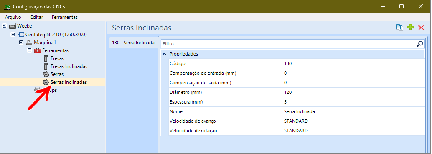Click Velocidade de rotação label
The height and width of the screenshot is (154, 432).
click(193, 131)
